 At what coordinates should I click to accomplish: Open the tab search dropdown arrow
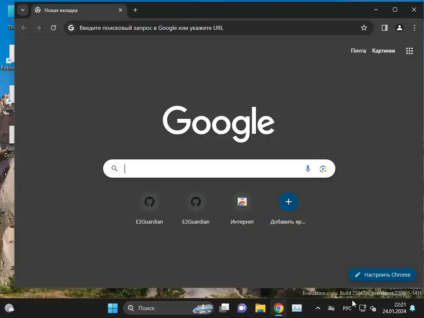23,10
